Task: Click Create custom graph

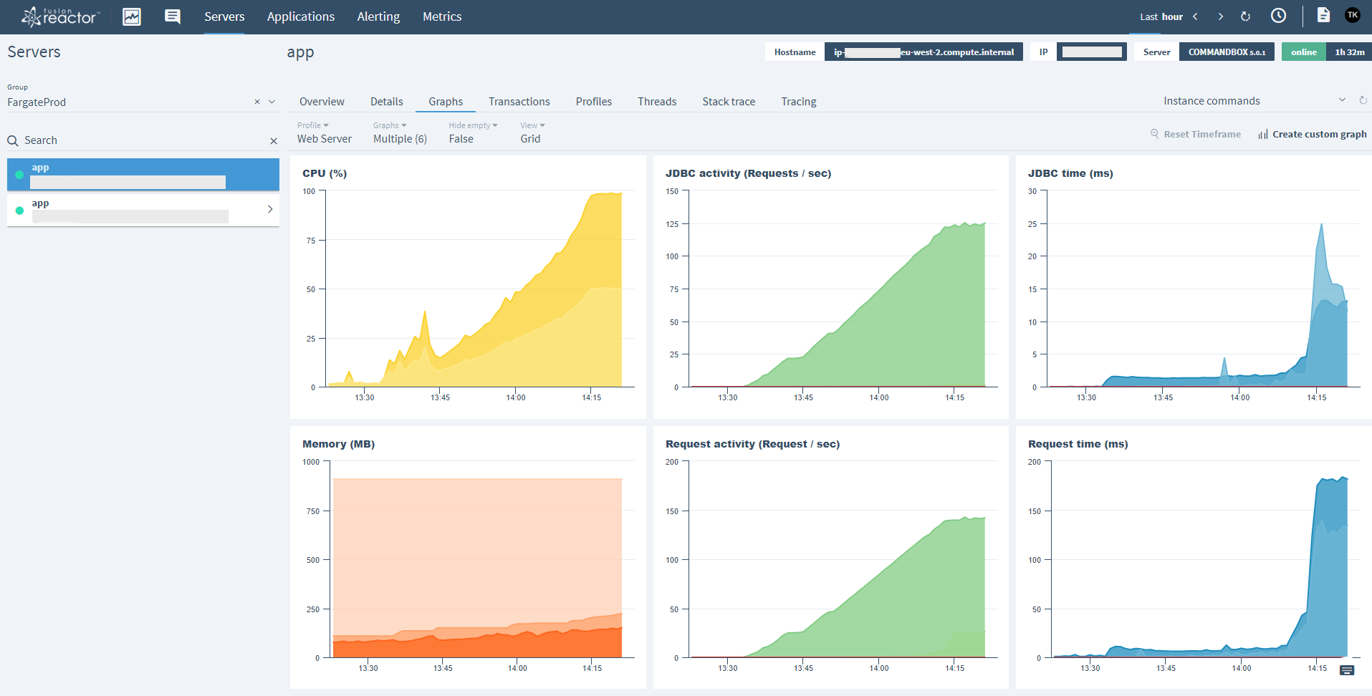Action: (1313, 134)
